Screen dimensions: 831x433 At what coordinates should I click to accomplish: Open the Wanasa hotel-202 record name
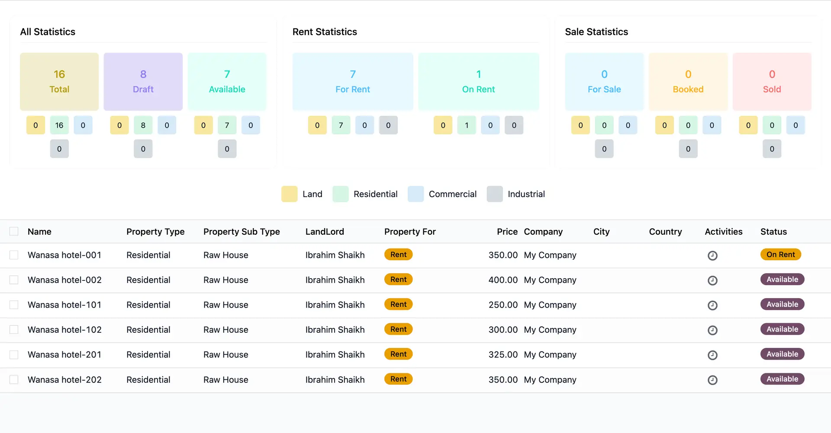pos(64,380)
